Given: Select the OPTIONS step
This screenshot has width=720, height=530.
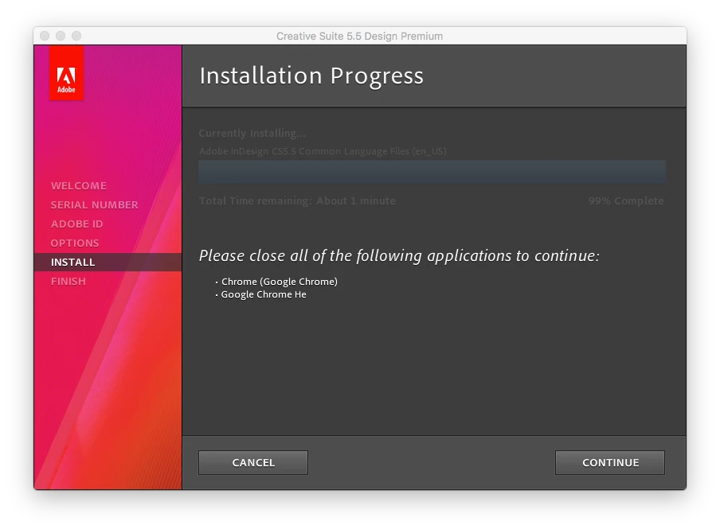Looking at the screenshot, I should (75, 244).
